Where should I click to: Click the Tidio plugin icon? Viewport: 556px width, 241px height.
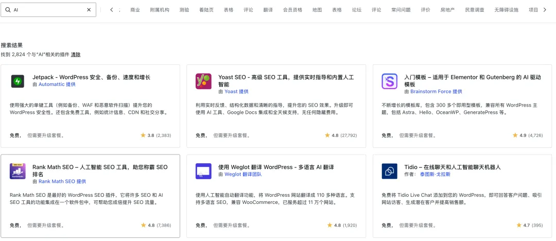(389, 171)
